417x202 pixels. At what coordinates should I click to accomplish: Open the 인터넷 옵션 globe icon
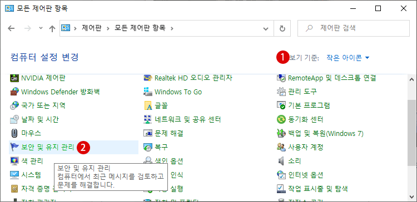point(281,175)
